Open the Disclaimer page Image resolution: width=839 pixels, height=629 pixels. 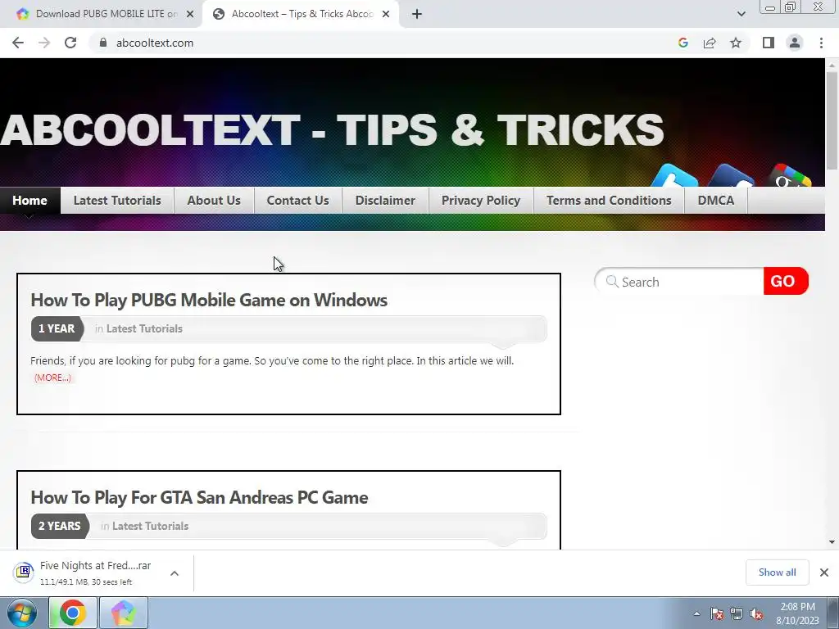tap(385, 201)
